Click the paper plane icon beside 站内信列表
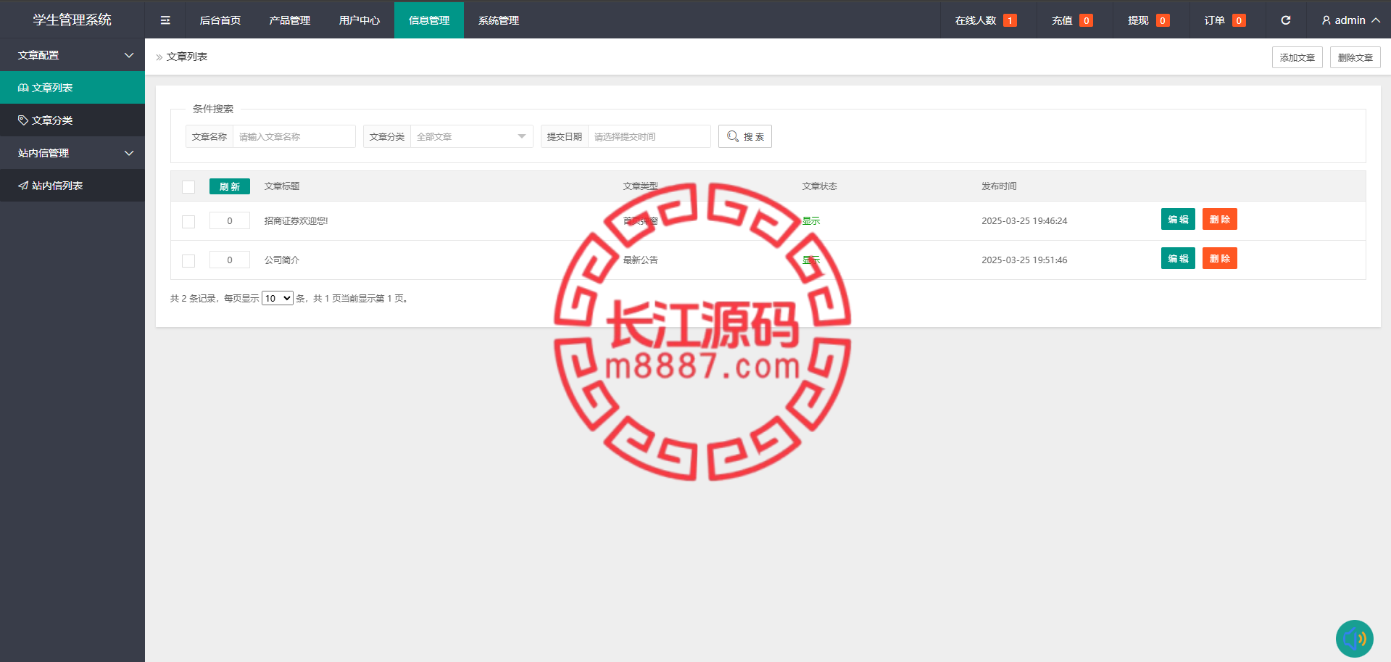 pyautogui.click(x=23, y=186)
